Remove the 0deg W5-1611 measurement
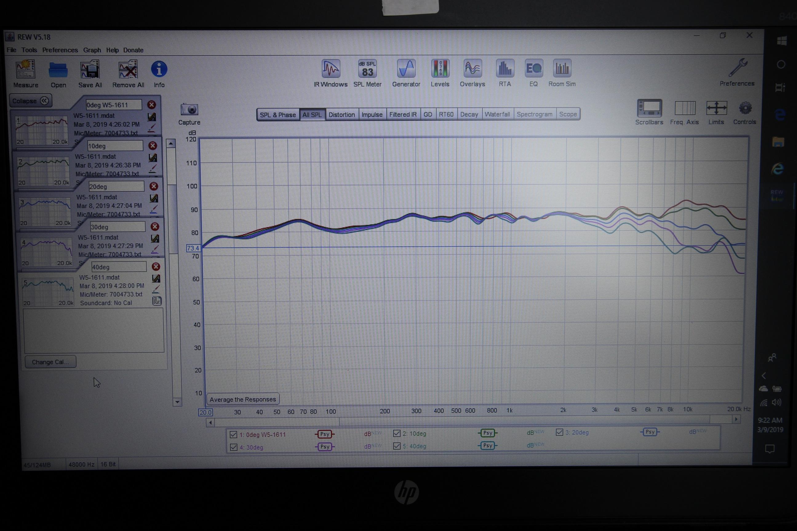 (x=151, y=105)
